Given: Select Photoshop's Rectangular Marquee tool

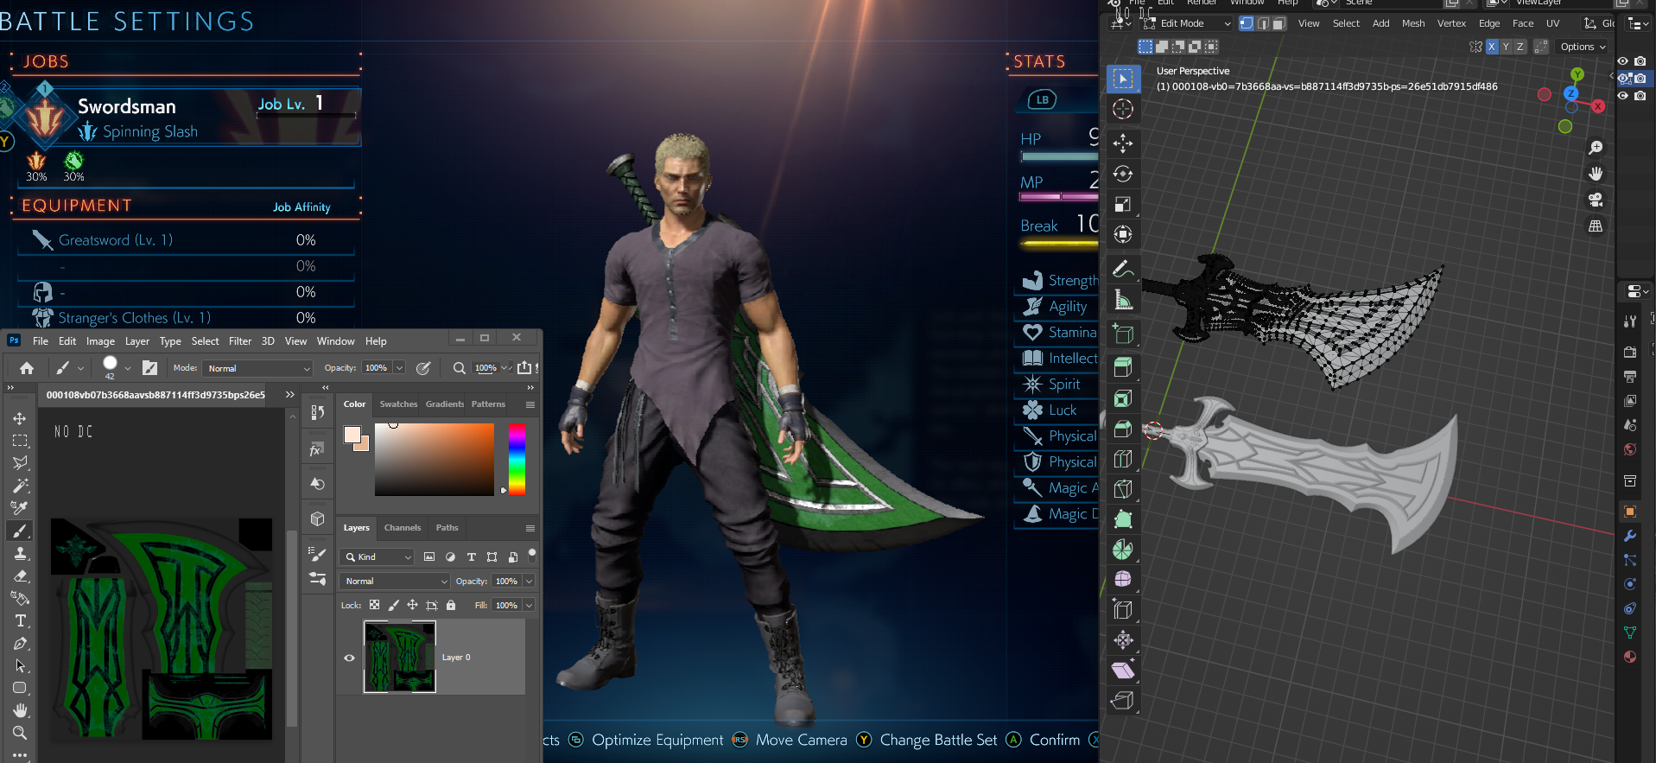Looking at the screenshot, I should click(x=20, y=441).
